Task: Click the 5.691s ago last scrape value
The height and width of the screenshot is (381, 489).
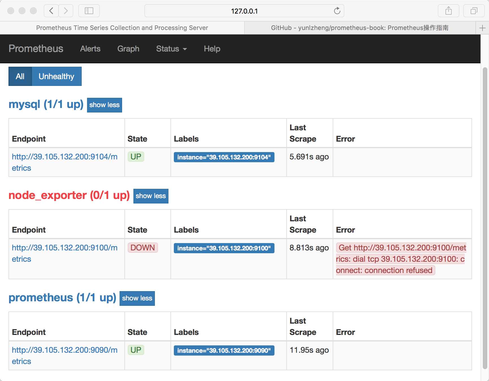Action: coord(309,157)
